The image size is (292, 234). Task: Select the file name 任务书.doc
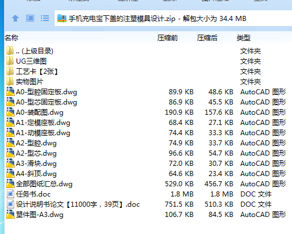point(34,194)
